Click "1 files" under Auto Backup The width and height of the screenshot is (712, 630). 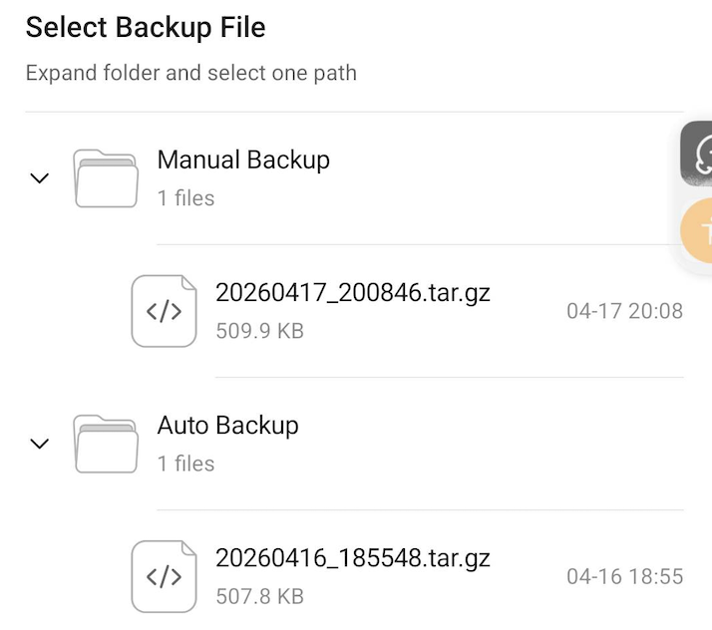point(185,464)
